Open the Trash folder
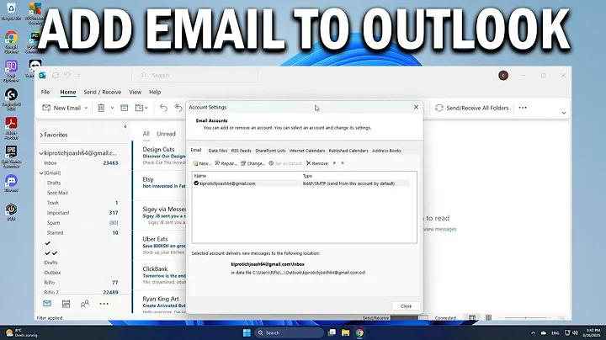The width and height of the screenshot is (606, 340). click(81, 203)
